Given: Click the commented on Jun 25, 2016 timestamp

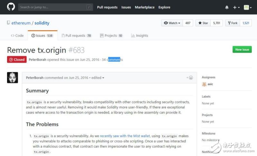Looking at the screenshot, I should tap(66, 78).
